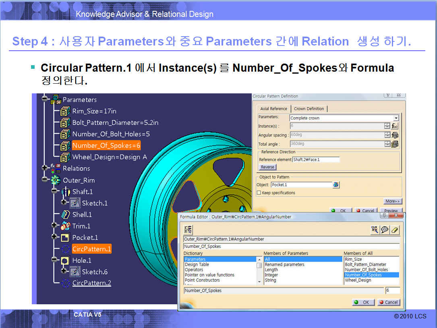Click OK in the Formula Editor dialog

[362, 302]
